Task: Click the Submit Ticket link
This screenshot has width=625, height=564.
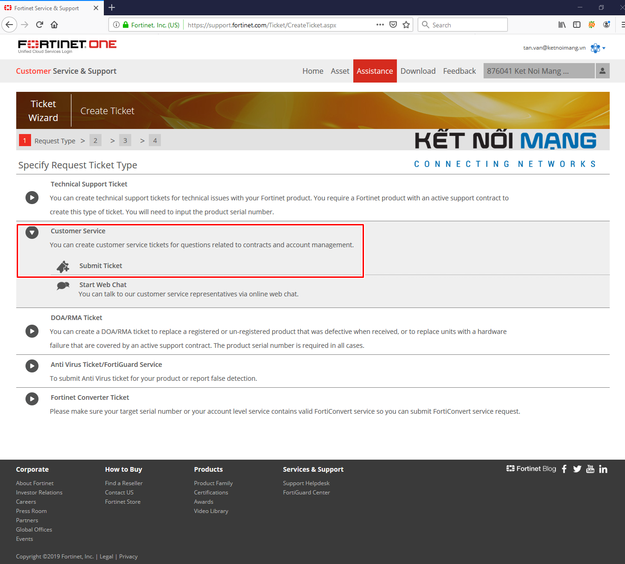Action: pyautogui.click(x=101, y=266)
